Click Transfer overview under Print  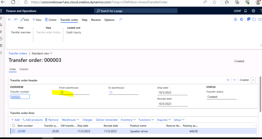[x=21, y=32]
